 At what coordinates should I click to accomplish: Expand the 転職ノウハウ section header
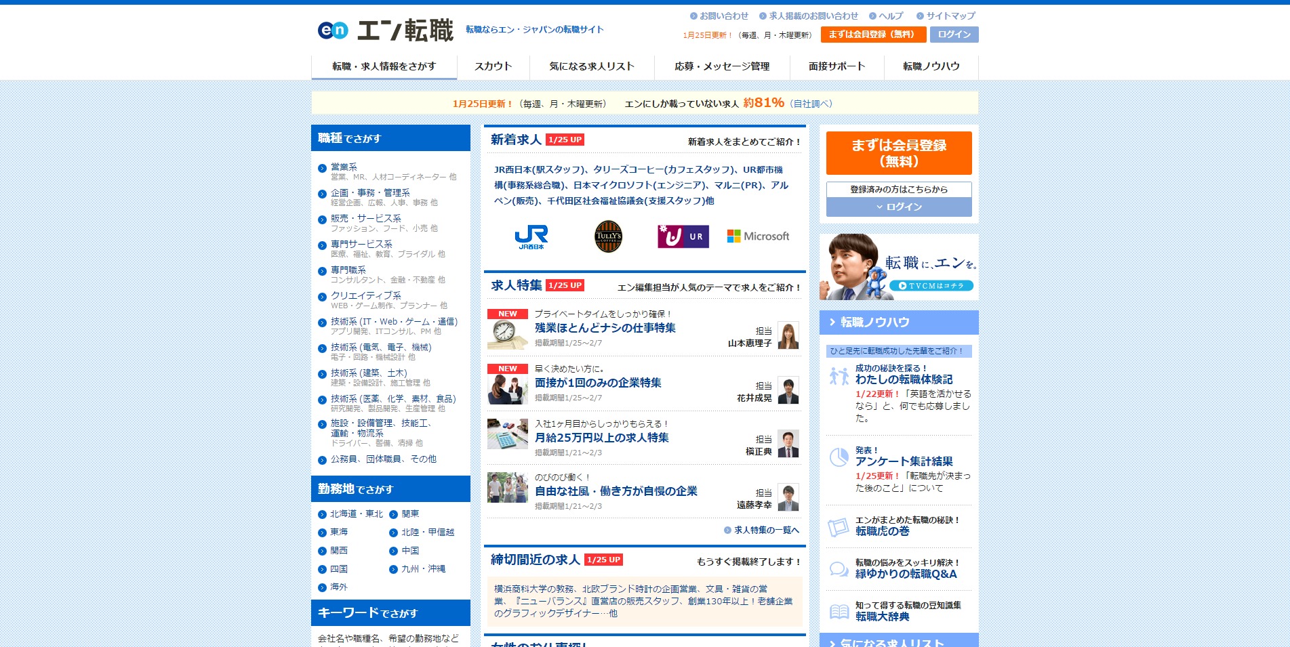pos(899,322)
